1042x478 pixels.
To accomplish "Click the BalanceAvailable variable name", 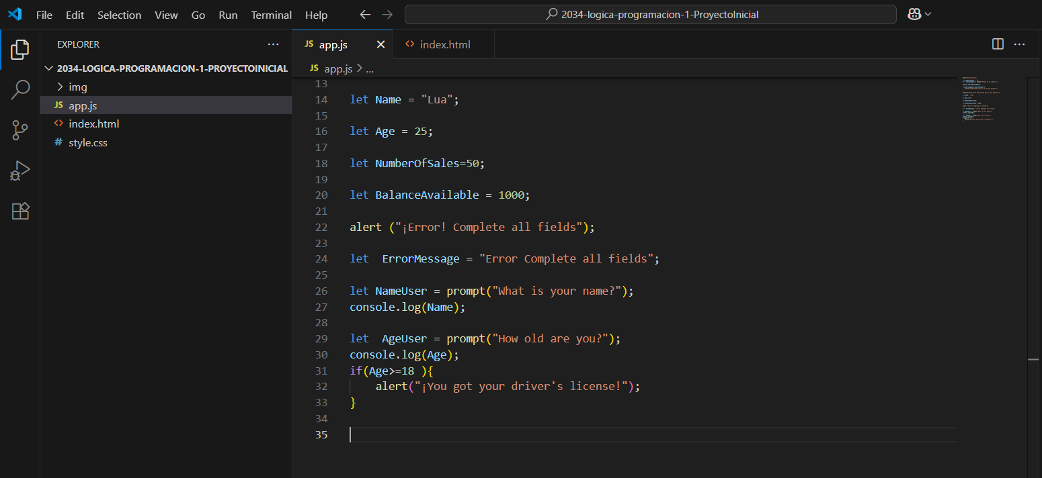I will click(x=427, y=195).
